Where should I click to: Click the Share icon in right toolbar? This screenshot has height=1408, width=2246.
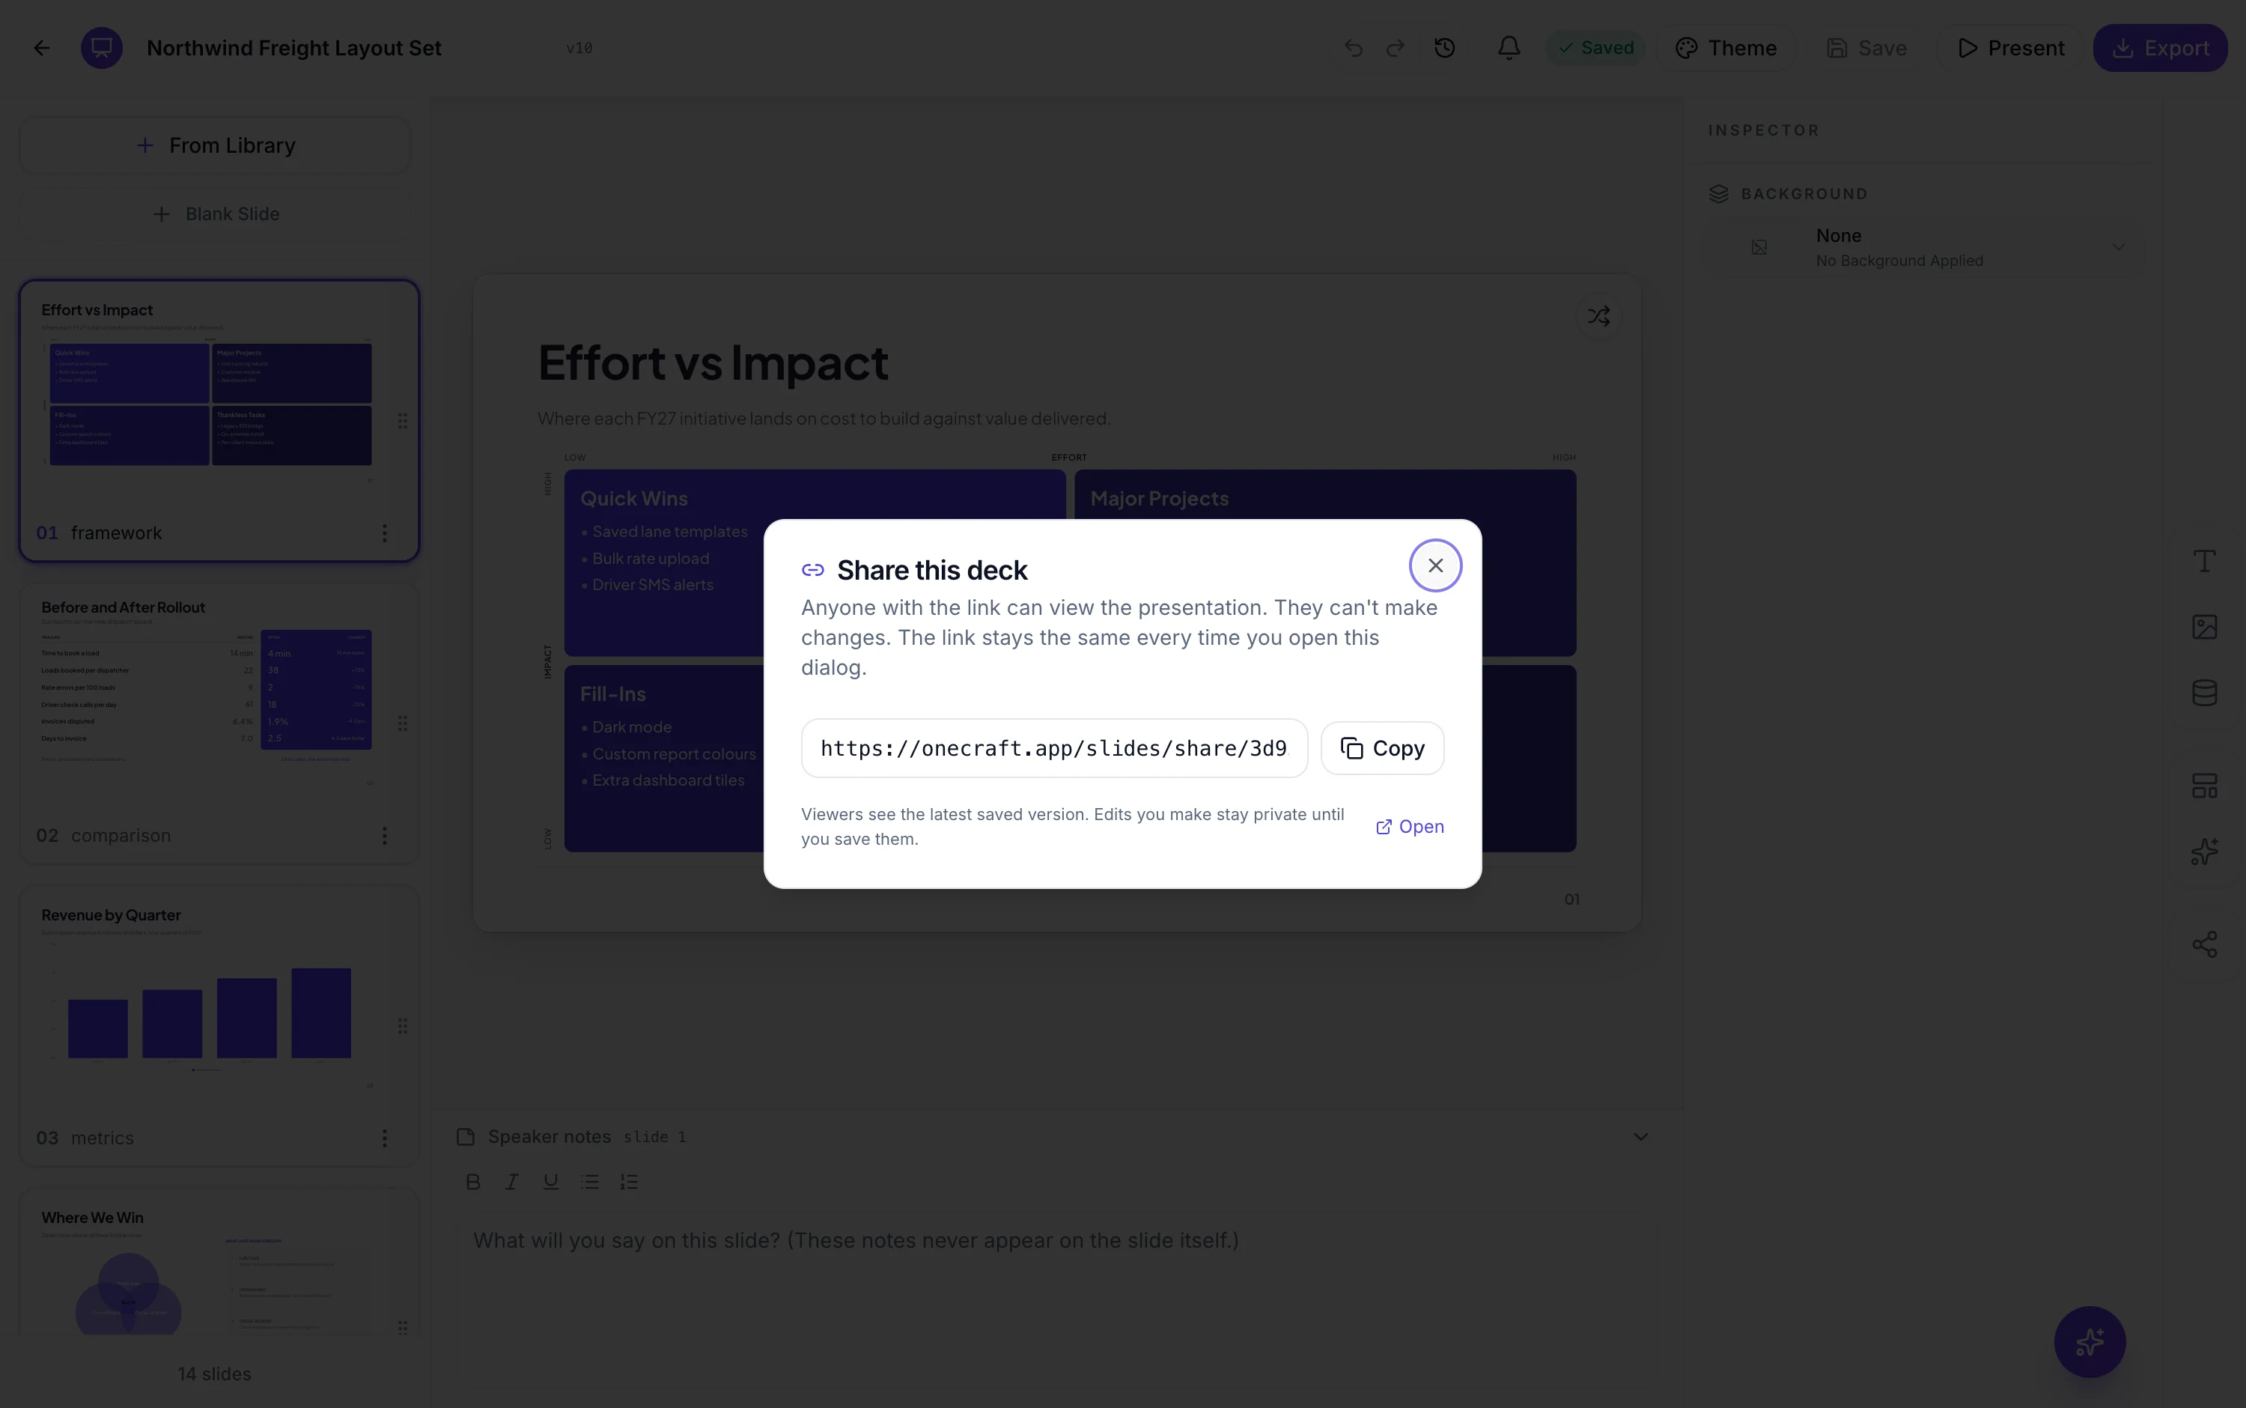point(2204,944)
